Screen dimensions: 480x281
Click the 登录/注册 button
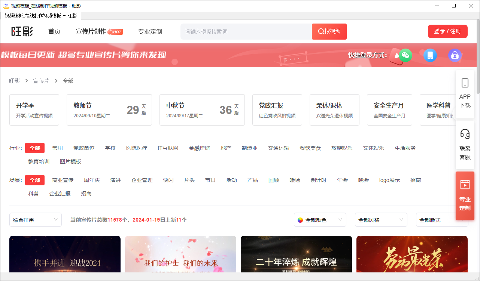[447, 31]
